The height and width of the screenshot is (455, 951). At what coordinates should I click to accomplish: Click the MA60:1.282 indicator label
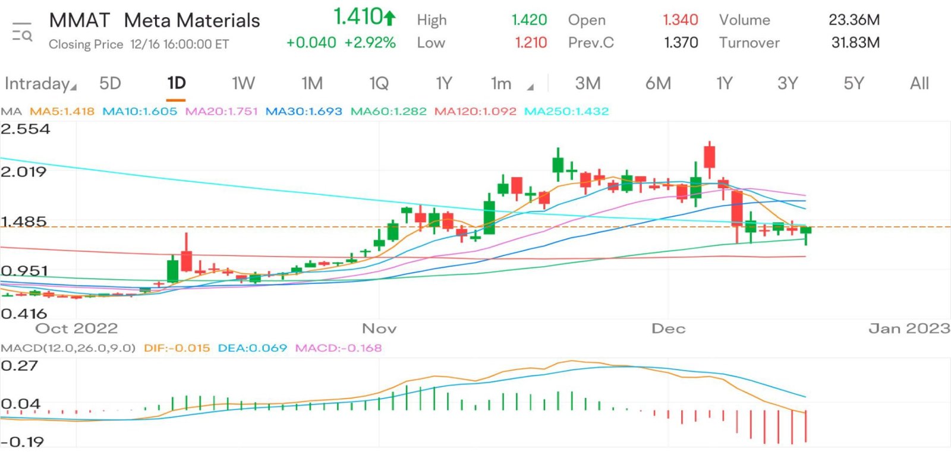coord(388,111)
